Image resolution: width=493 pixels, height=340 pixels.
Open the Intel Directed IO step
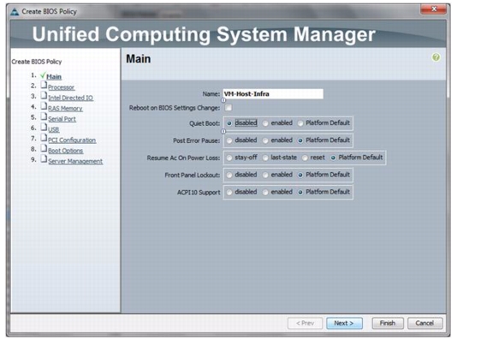tap(70, 98)
